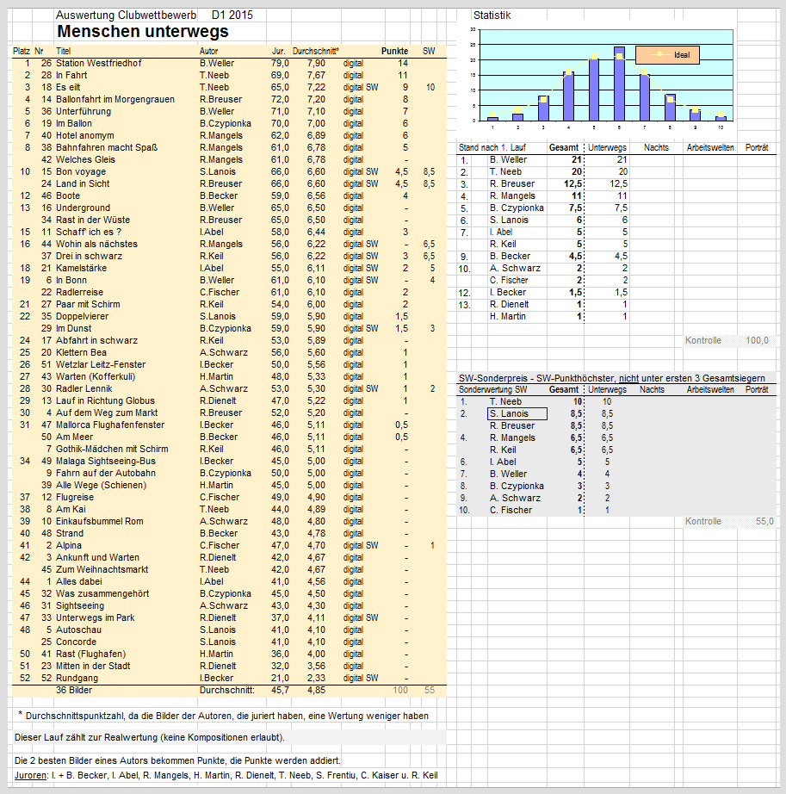Select 'Gothik-Mädchen mit Schirm' cell
This screenshot has height=794, width=786.
pos(112,450)
